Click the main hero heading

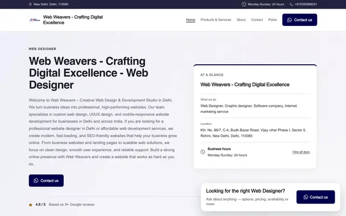pos(89,73)
